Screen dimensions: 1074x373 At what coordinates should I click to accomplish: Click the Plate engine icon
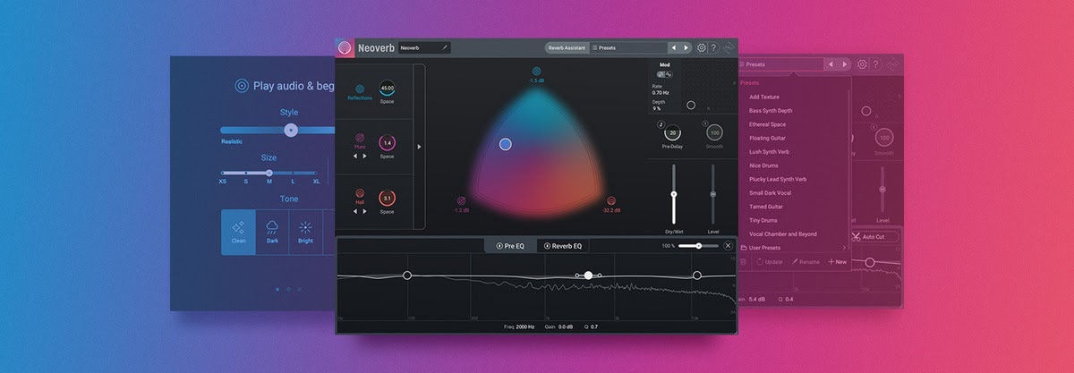pyautogui.click(x=360, y=139)
